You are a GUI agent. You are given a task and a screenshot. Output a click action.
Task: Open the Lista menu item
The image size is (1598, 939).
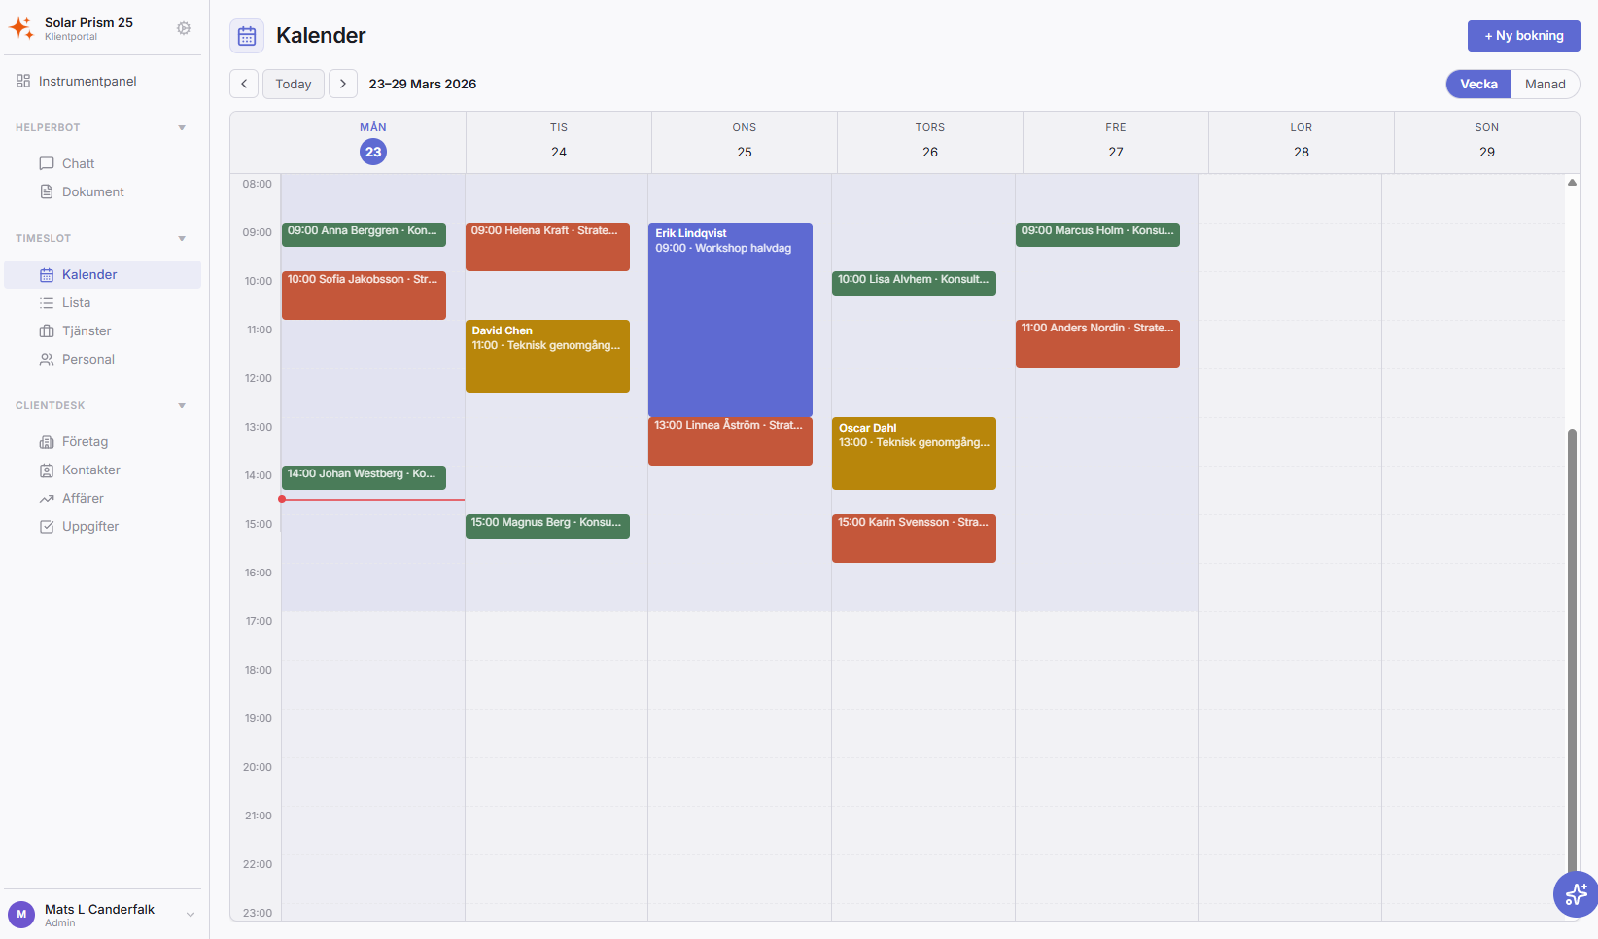(x=76, y=303)
